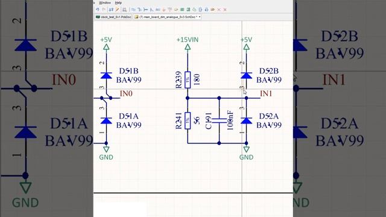386x217 pixels.
Task: Select the IN0 net label
Action: (x=126, y=93)
